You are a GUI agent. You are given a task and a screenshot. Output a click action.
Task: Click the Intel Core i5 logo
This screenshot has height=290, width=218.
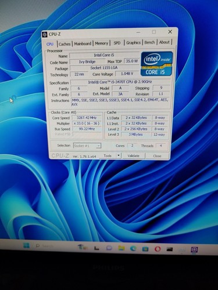[x=157, y=64]
